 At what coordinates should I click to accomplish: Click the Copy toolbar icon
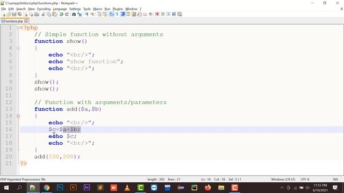[49, 14]
